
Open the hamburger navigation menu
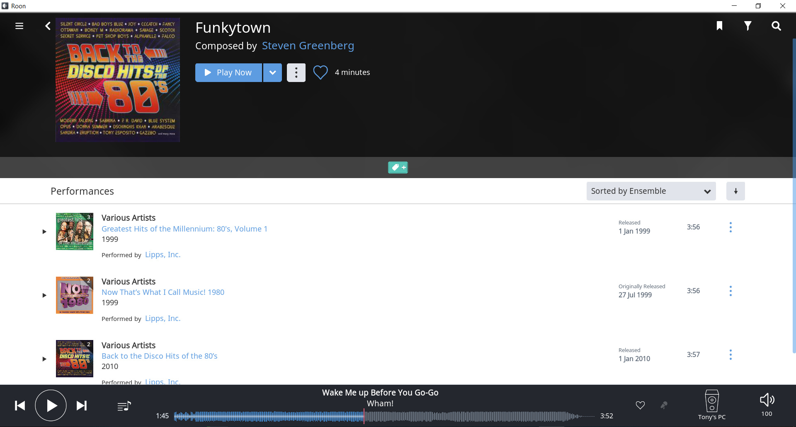19,26
